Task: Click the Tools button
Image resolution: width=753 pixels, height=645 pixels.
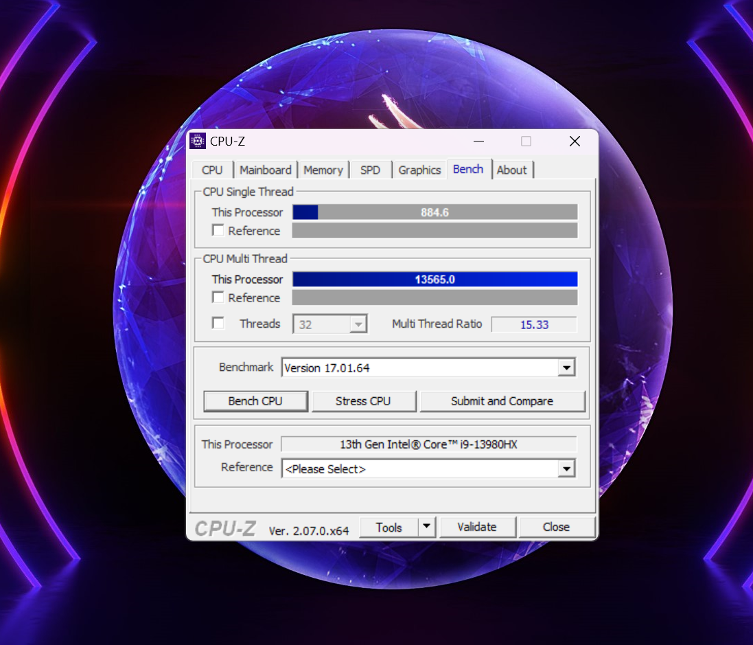Action: [389, 528]
